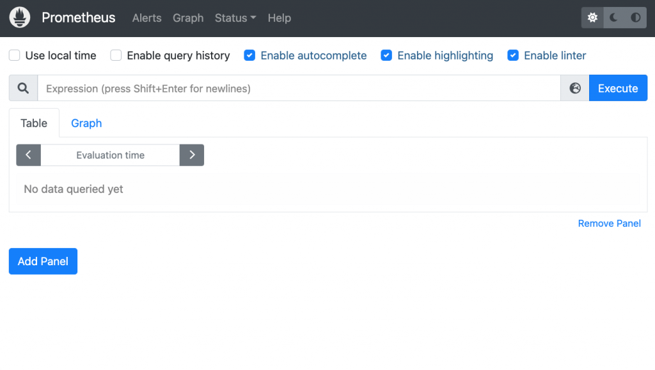Uncheck Enable highlighting

pos(386,56)
